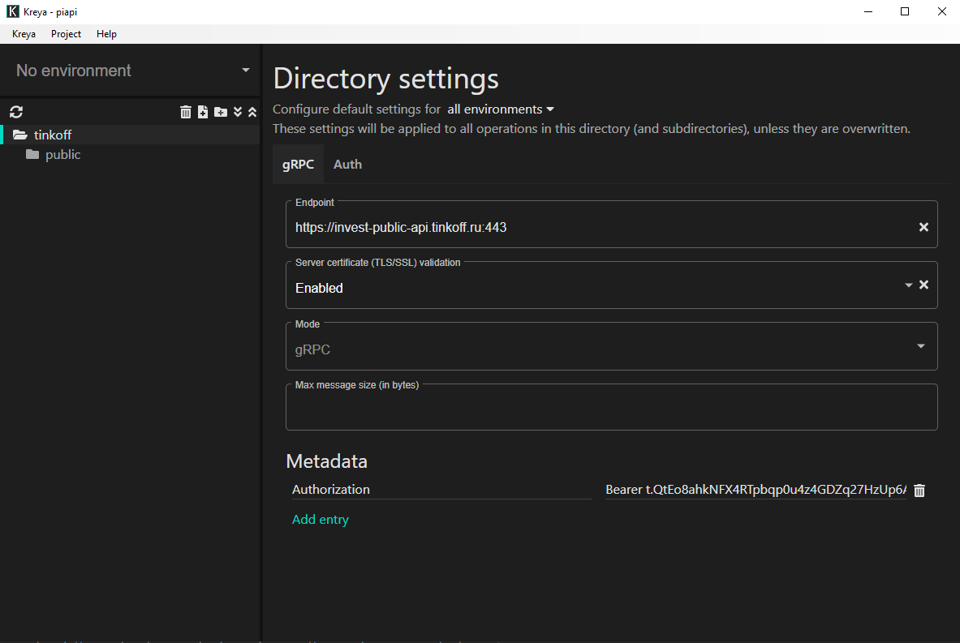Clear the Endpoint field with X icon
This screenshot has height=643, width=960.
tap(923, 227)
